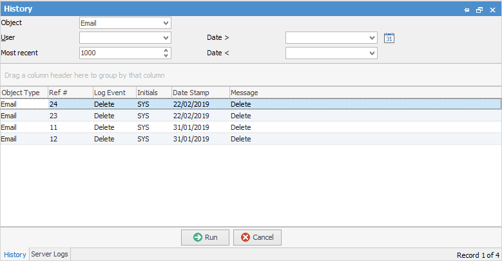Select the History tab
The height and width of the screenshot is (261, 502).
pyautogui.click(x=15, y=255)
